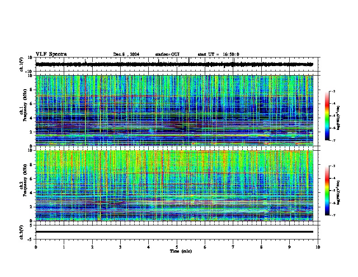Click the ch.1 voltage waveform trace
Viewport: 358px width, 277px height.
coord(174,64)
